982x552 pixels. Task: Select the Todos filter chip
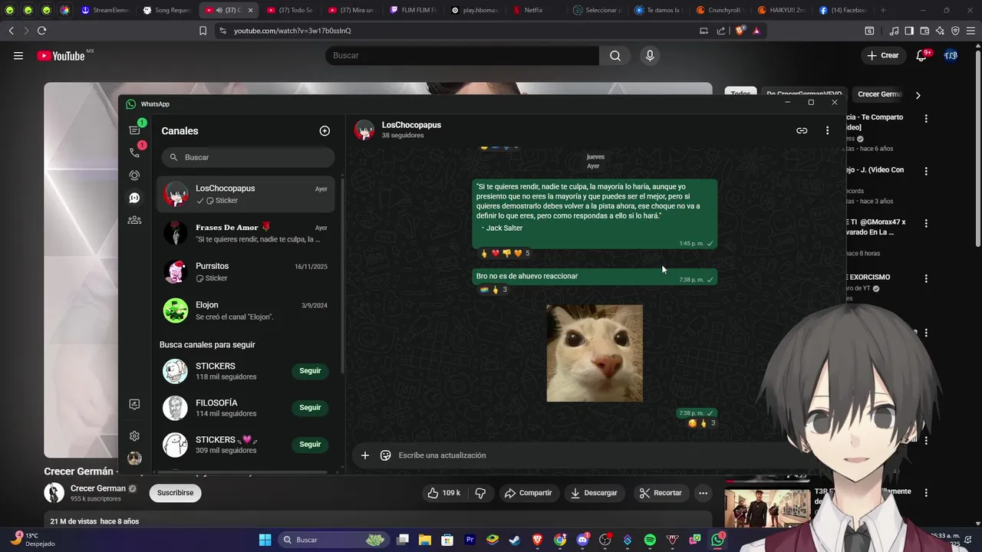pyautogui.click(x=740, y=94)
